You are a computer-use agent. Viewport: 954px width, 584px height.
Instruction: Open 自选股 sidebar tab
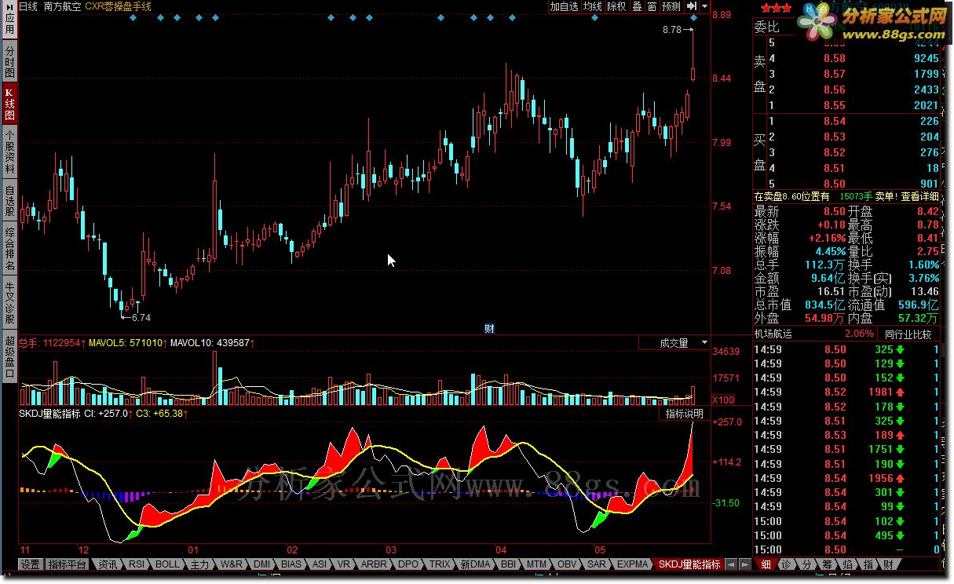click(9, 200)
